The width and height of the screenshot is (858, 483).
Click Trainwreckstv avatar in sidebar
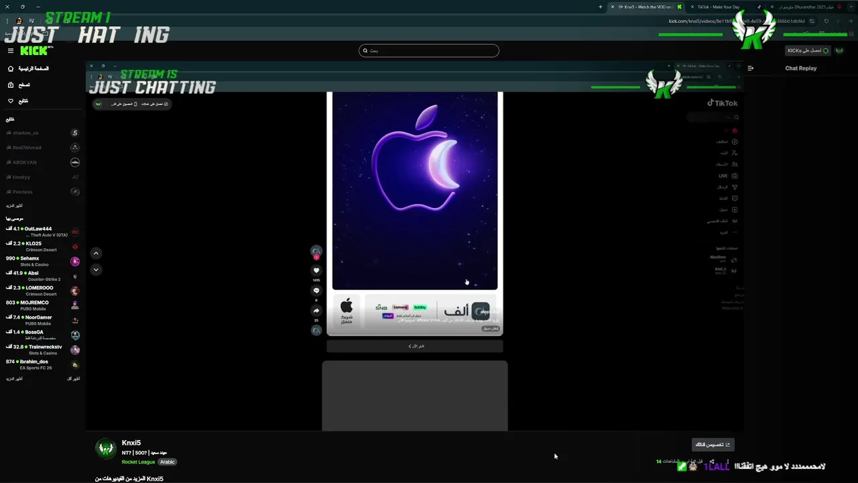click(x=75, y=350)
